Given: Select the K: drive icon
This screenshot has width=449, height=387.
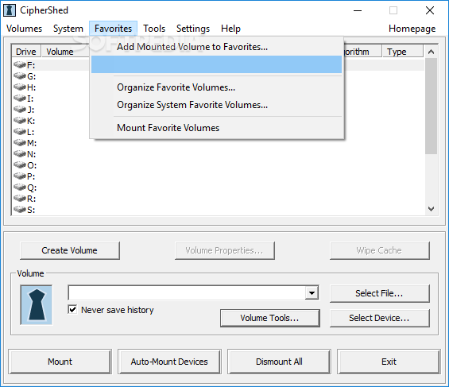Looking at the screenshot, I should pos(20,121).
